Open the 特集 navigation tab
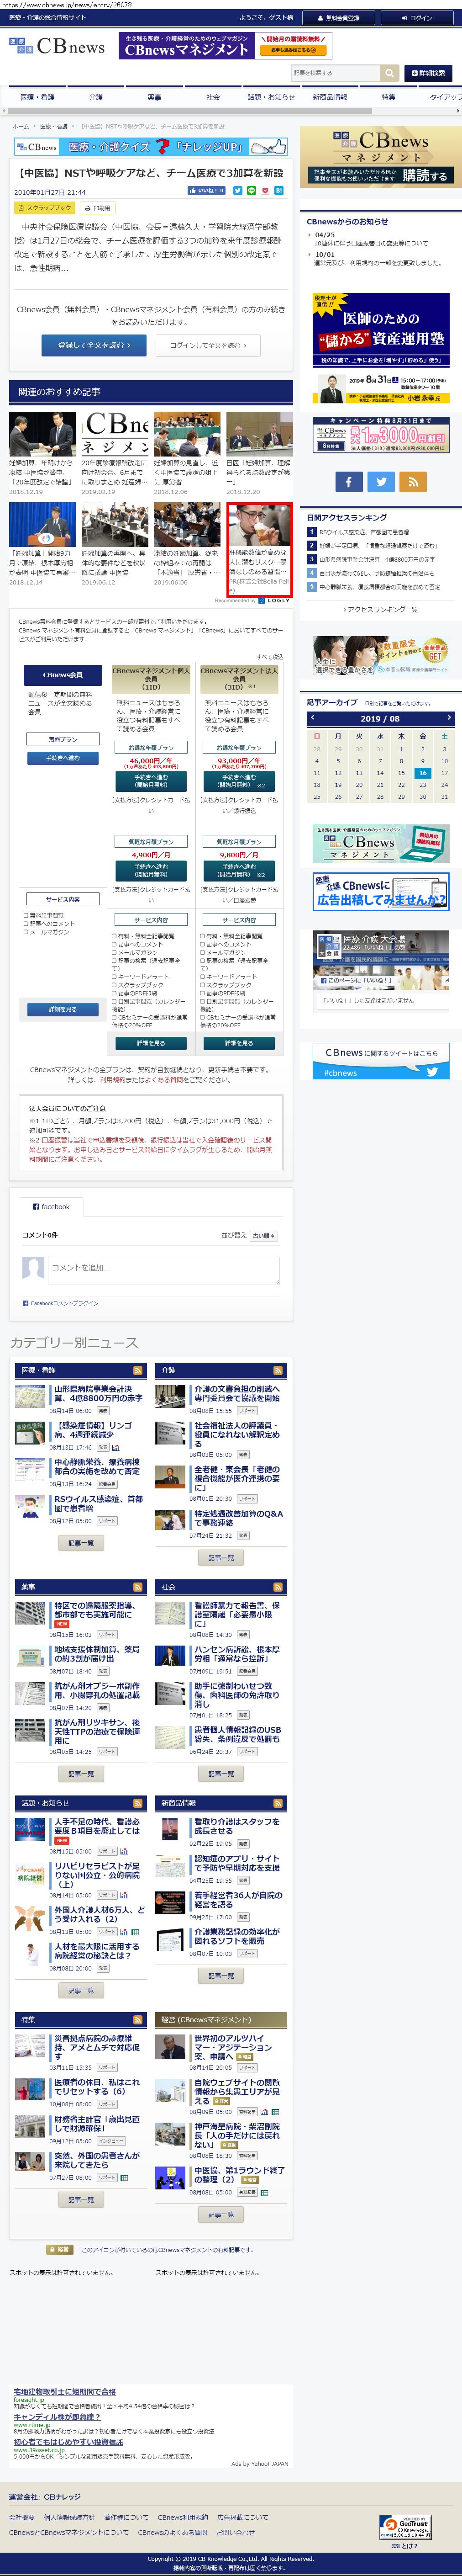The image size is (462, 2576). pyautogui.click(x=388, y=97)
